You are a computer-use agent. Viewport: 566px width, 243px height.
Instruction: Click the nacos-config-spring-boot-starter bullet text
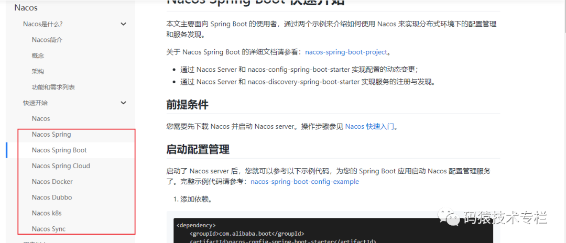click(299, 69)
